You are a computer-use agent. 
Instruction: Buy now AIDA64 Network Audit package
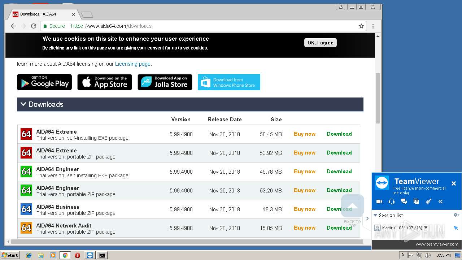point(305,228)
